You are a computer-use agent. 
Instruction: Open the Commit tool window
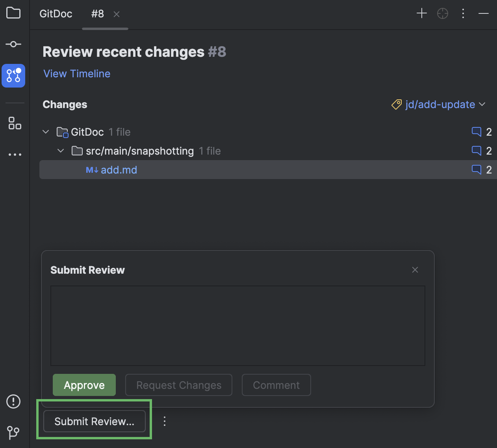click(x=13, y=44)
